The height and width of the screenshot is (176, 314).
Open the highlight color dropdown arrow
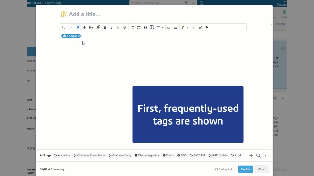pos(187,27)
